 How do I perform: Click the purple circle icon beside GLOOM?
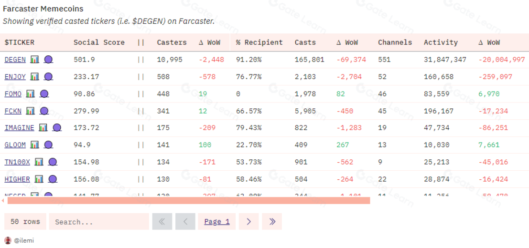(48, 145)
